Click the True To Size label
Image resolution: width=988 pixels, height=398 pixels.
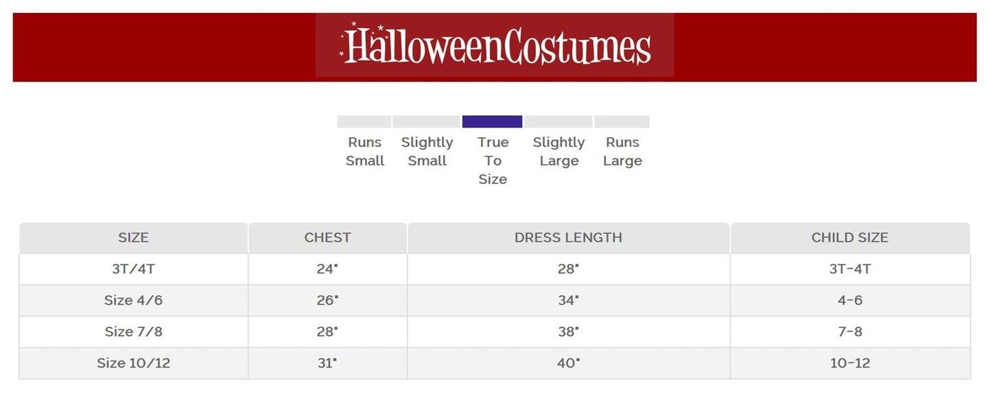pos(493,161)
